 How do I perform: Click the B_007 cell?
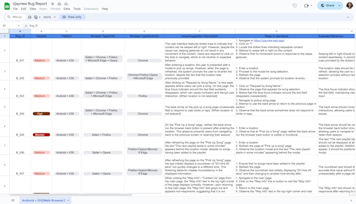(20, 165)
